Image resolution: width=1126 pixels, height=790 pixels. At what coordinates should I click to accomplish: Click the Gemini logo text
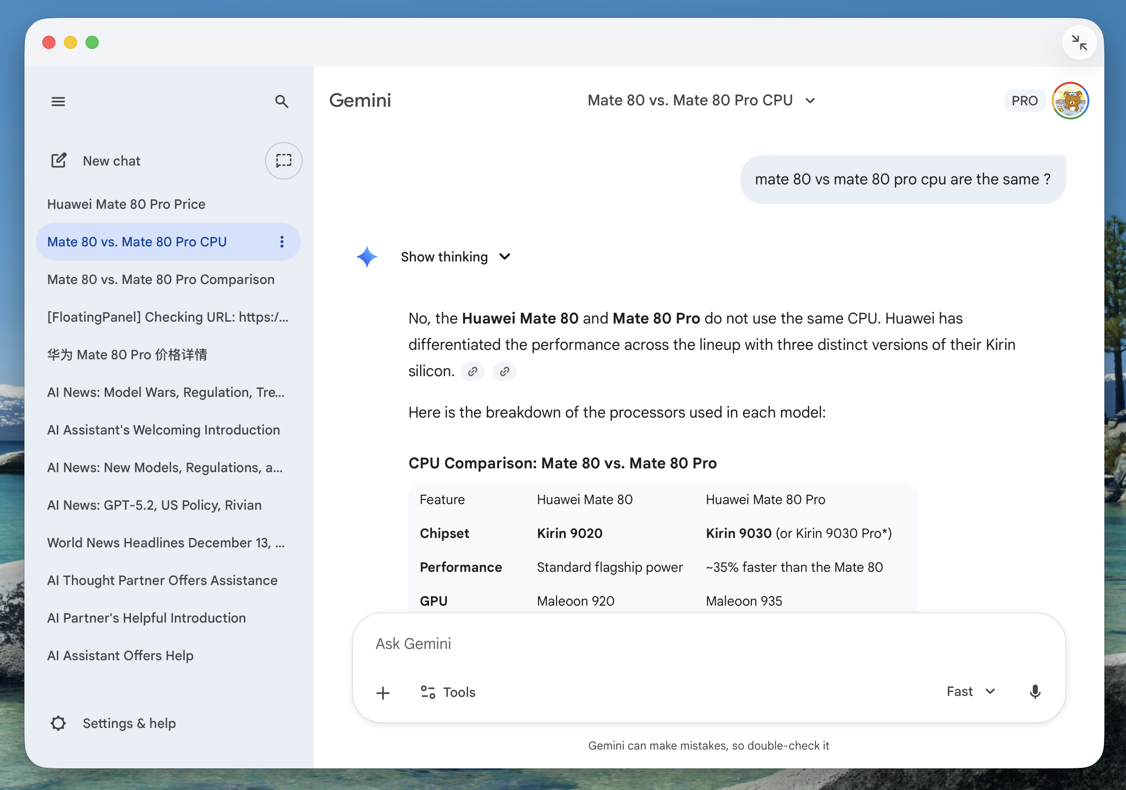tap(360, 100)
